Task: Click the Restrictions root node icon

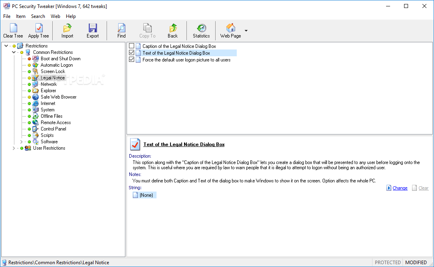Action: [20, 46]
